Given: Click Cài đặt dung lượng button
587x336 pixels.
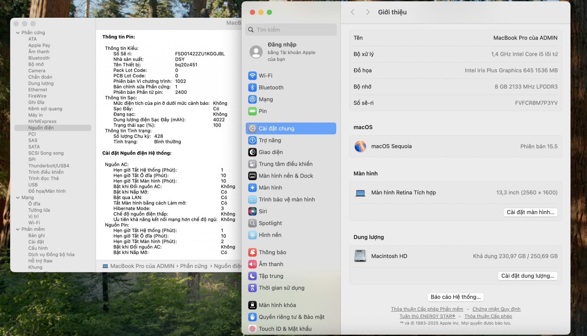Looking at the screenshot, I should 528,276.
